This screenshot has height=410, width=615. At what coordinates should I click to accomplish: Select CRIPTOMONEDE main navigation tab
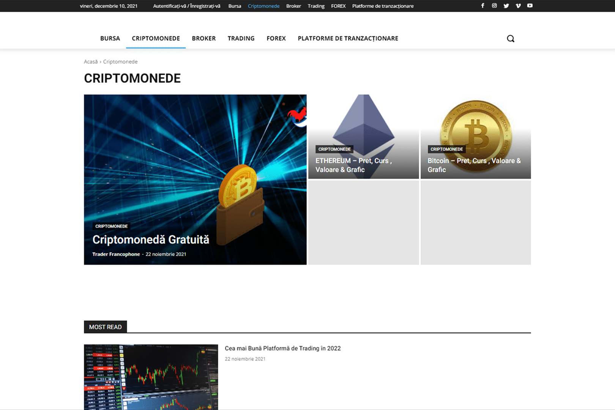point(156,38)
